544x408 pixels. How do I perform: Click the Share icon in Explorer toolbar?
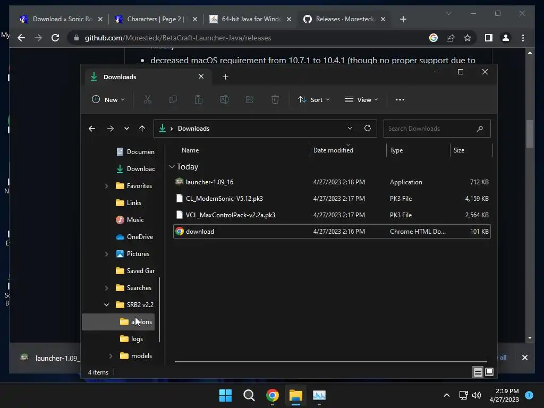[x=250, y=99]
